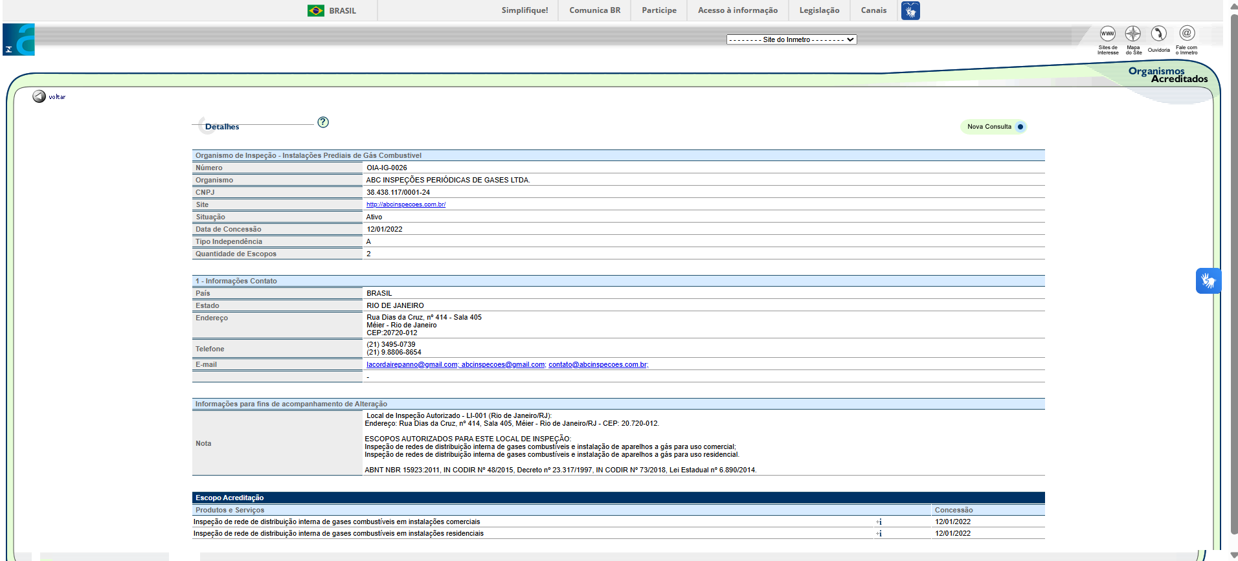Open the Ouvidoria ear icon
The image size is (1238, 561).
coord(1158,34)
